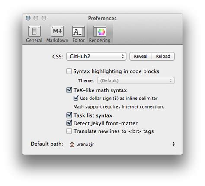Open the General preferences icon

pyautogui.click(x=34, y=31)
